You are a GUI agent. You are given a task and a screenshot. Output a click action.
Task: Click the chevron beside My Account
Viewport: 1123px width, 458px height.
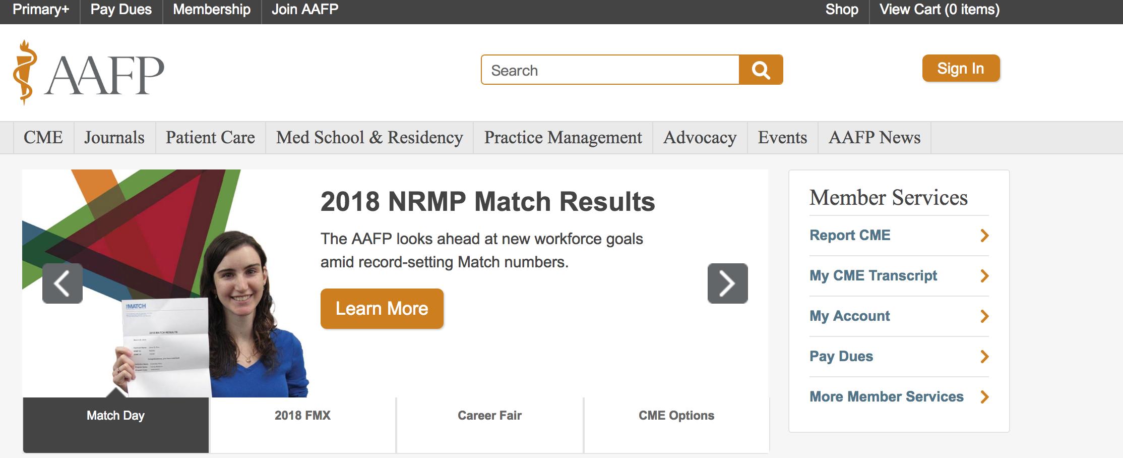984,316
